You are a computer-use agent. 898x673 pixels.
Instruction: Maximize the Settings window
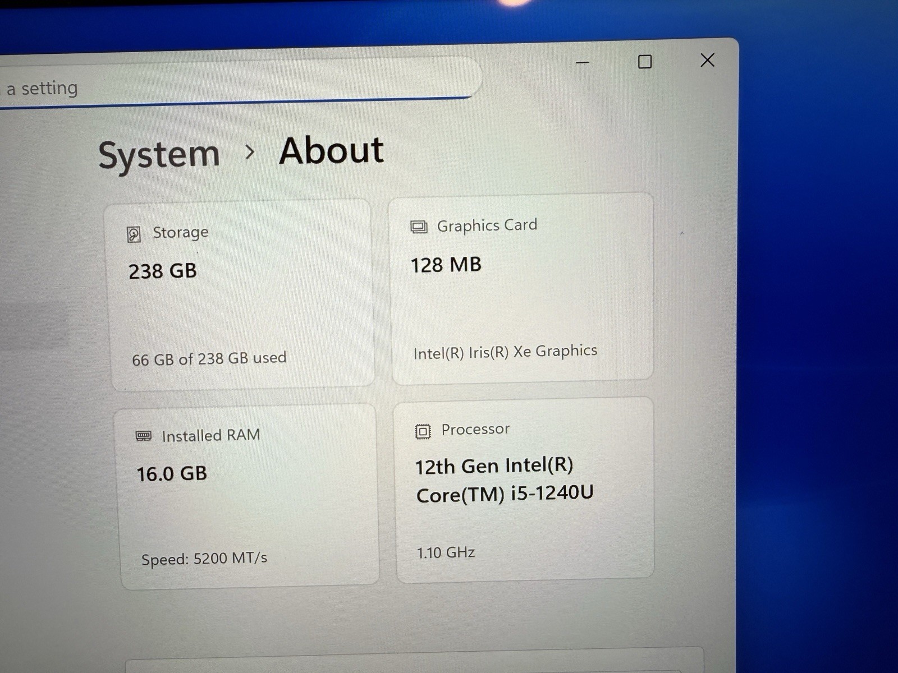645,62
